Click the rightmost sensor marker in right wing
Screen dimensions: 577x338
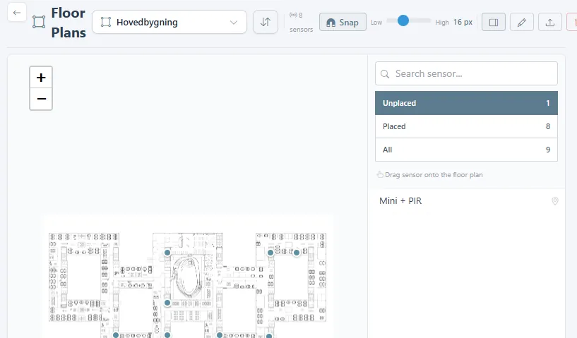pos(297,253)
